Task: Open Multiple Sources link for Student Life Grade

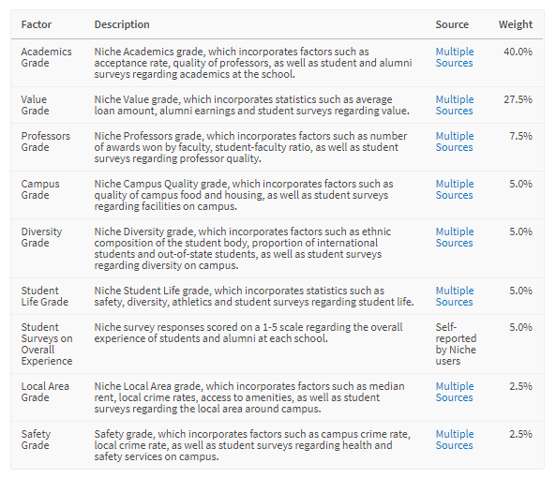Action: (455, 296)
